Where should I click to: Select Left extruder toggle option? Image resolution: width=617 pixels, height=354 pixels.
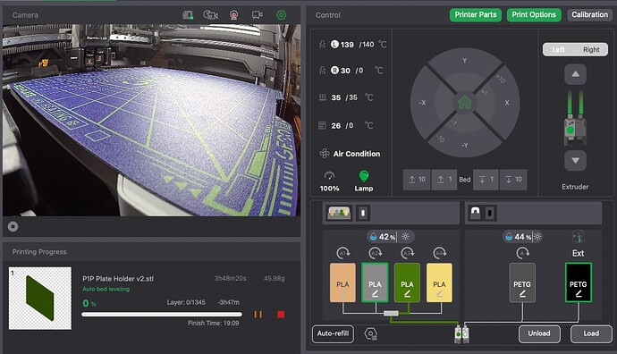(x=558, y=49)
